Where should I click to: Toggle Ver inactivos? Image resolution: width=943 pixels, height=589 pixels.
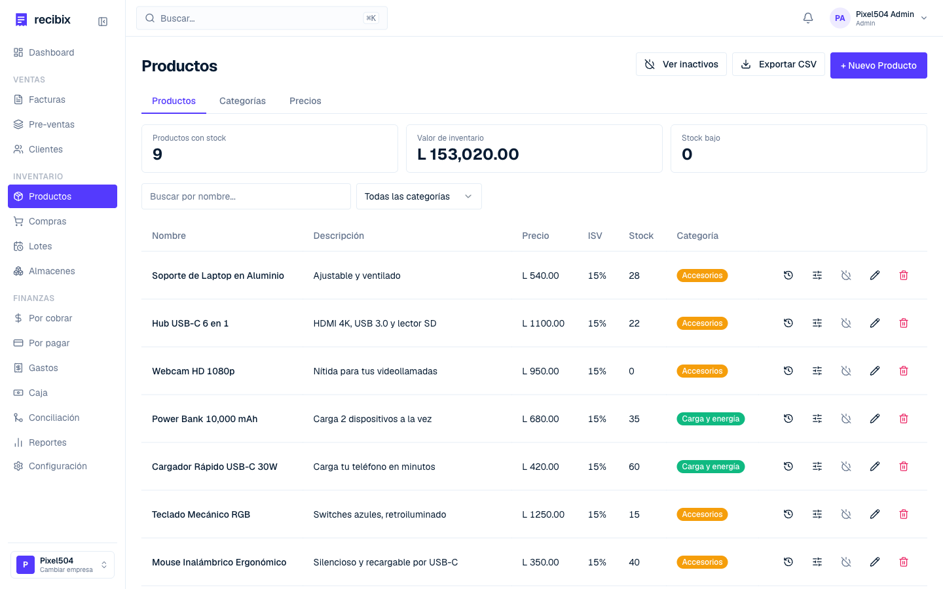pyautogui.click(x=681, y=64)
